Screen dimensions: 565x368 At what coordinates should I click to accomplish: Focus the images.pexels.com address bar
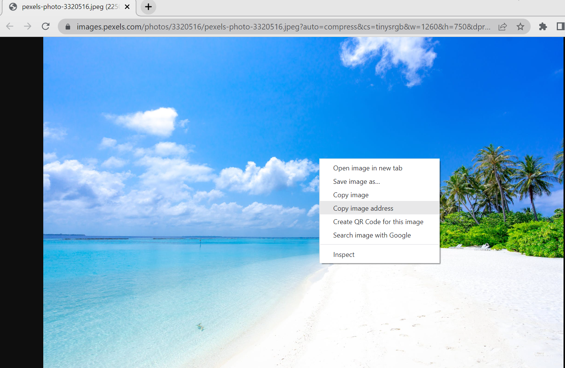pyautogui.click(x=283, y=27)
